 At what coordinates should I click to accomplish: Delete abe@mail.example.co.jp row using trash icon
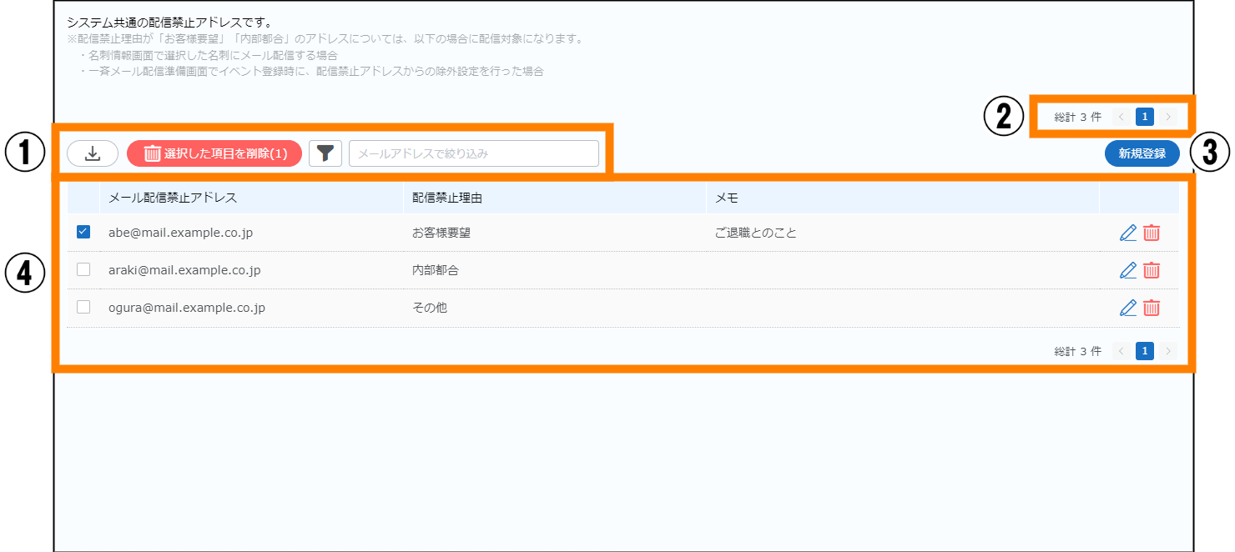click(x=1152, y=233)
